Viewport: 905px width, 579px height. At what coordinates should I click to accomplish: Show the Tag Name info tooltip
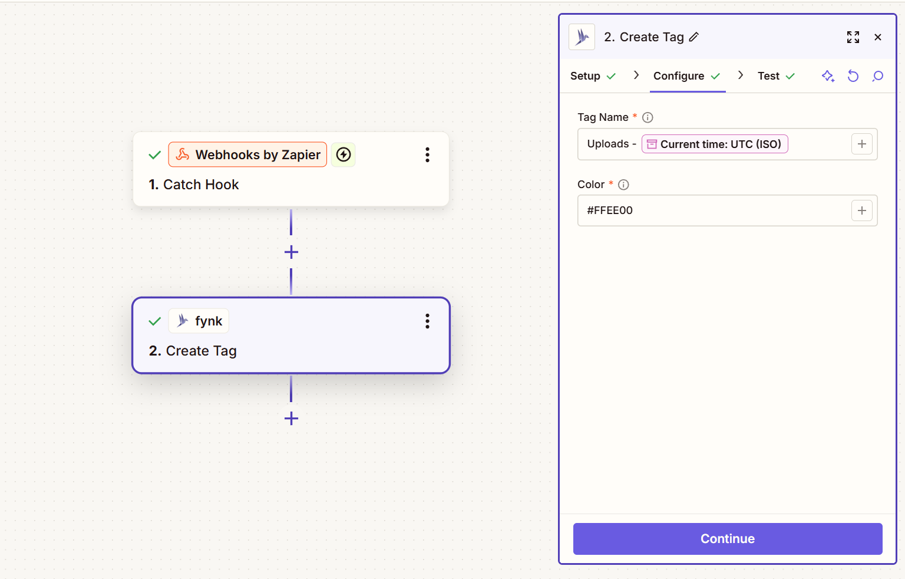coord(648,117)
